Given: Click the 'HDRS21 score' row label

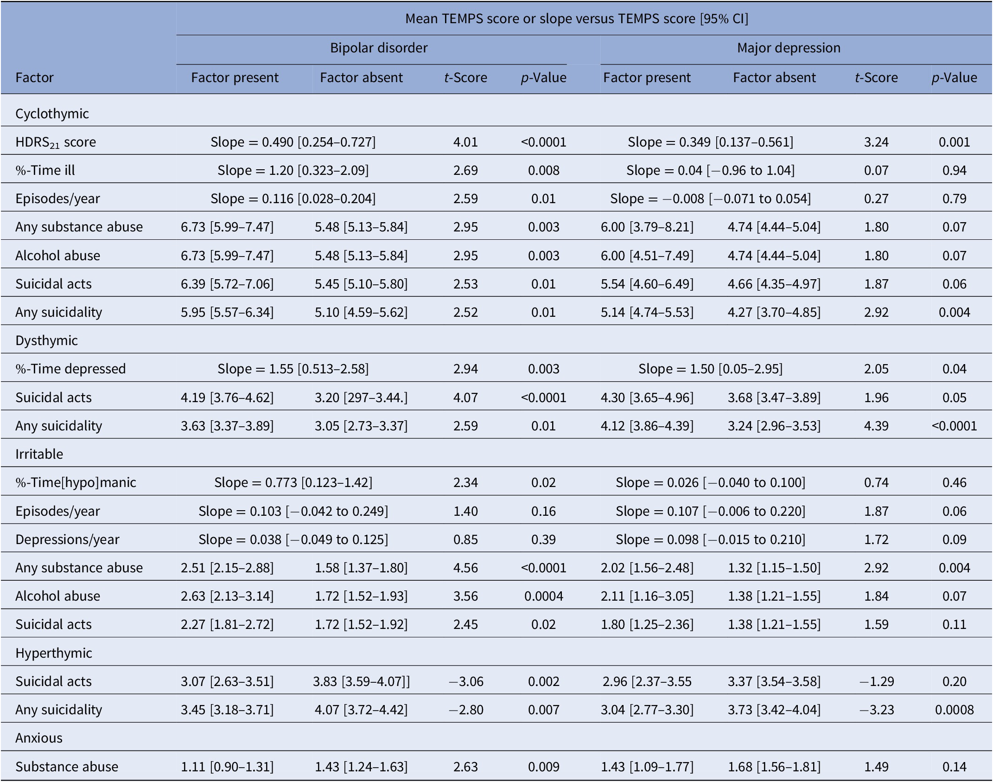Looking at the screenshot, I should (56, 142).
